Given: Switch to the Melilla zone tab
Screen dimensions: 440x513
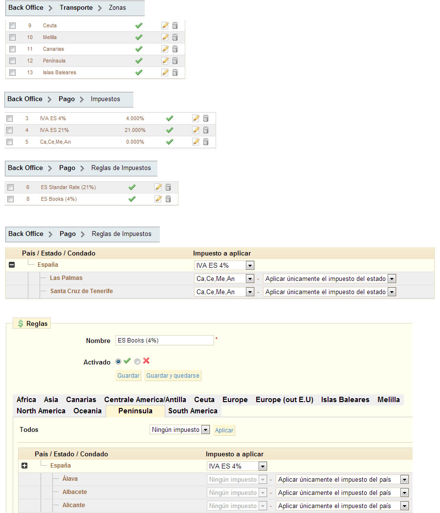Looking at the screenshot, I should click(389, 400).
